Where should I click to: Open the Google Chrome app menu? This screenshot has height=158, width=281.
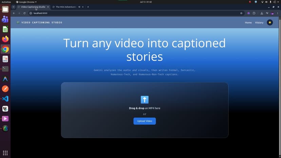click(x=26, y=2)
